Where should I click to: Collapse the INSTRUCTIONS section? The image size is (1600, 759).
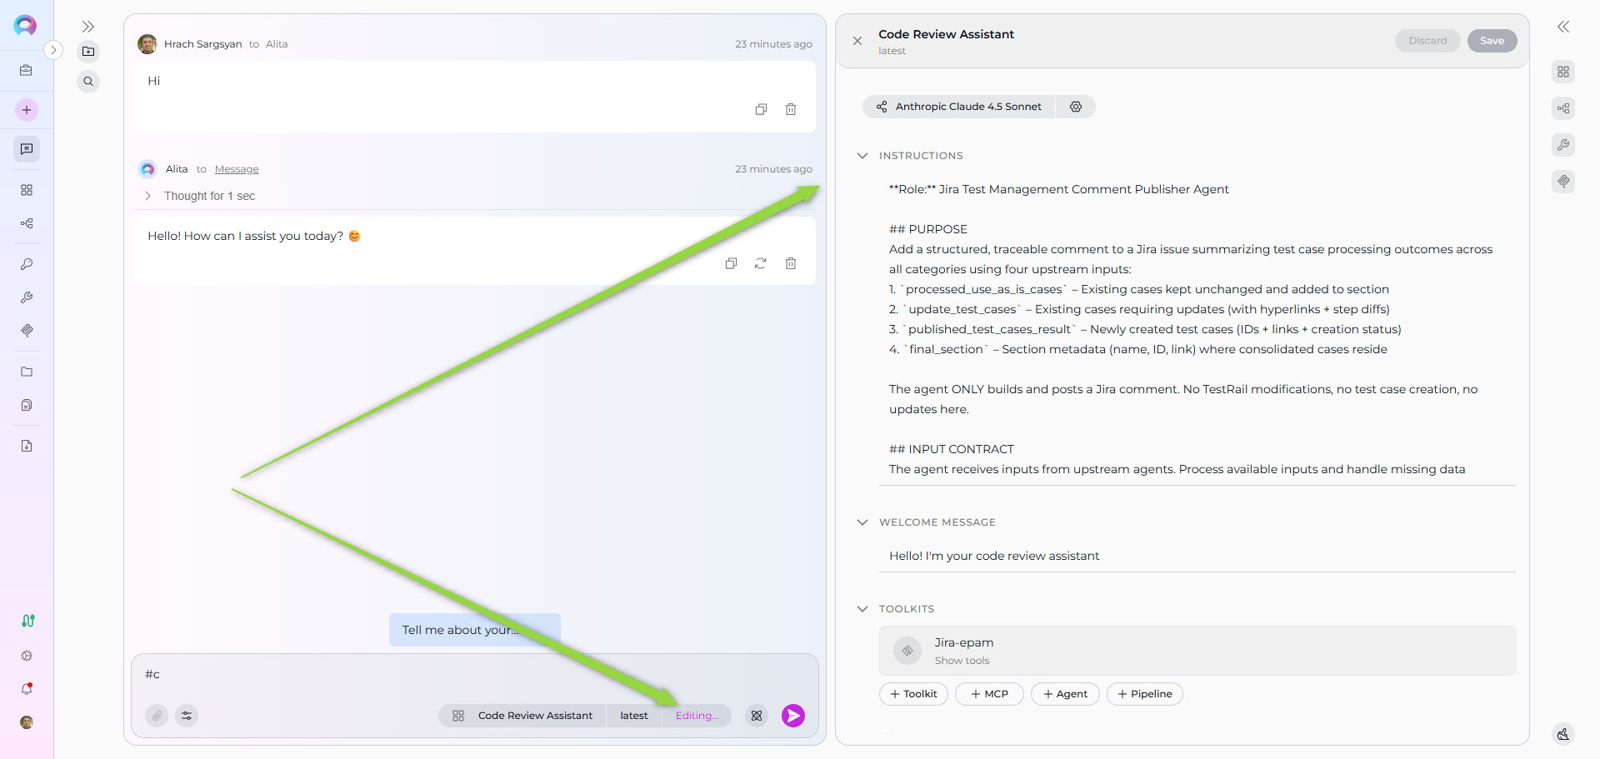click(x=862, y=156)
